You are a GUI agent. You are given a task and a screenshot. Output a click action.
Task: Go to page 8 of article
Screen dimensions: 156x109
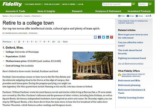click(44, 42)
